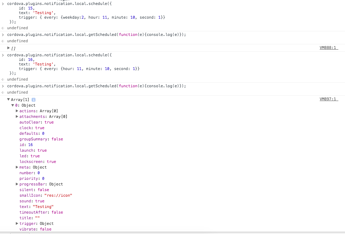Click the first getScheduled command line
Image resolution: width=345 pixels, height=234 pixels.
click(x=96, y=34)
